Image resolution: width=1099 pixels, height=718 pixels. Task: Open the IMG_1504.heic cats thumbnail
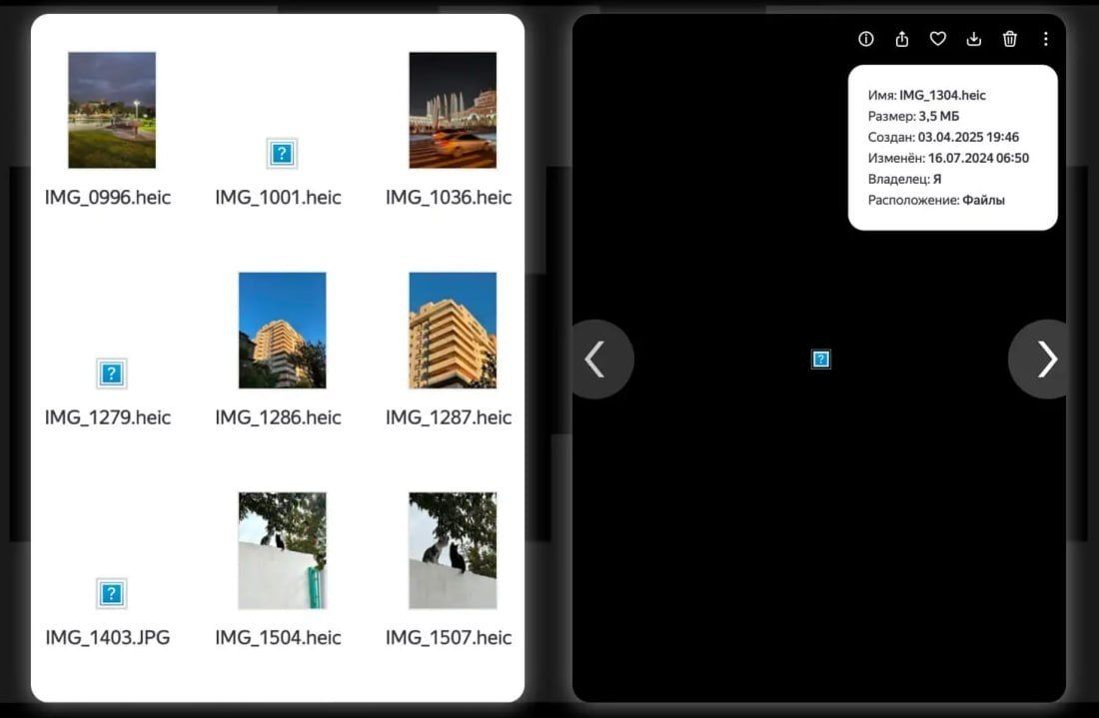pyautogui.click(x=282, y=550)
